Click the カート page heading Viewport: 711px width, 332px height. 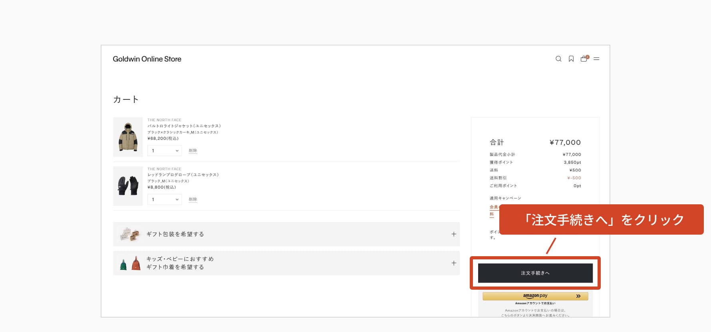point(126,99)
